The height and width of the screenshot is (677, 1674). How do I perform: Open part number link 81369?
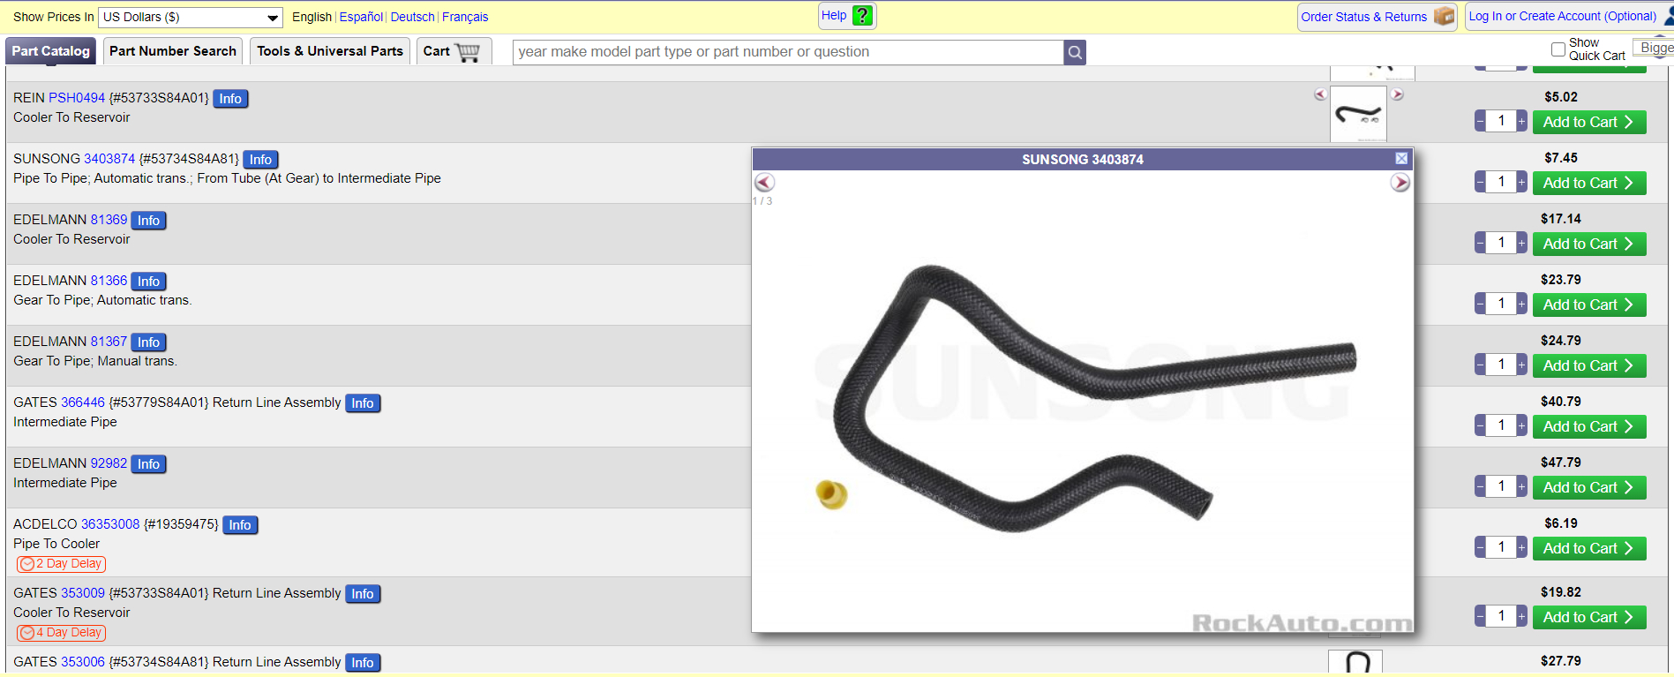click(109, 220)
